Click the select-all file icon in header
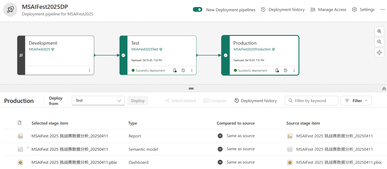 pos(19,123)
